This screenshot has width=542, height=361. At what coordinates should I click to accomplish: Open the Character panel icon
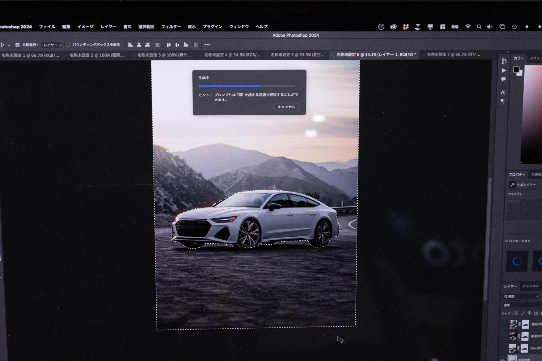(x=503, y=93)
